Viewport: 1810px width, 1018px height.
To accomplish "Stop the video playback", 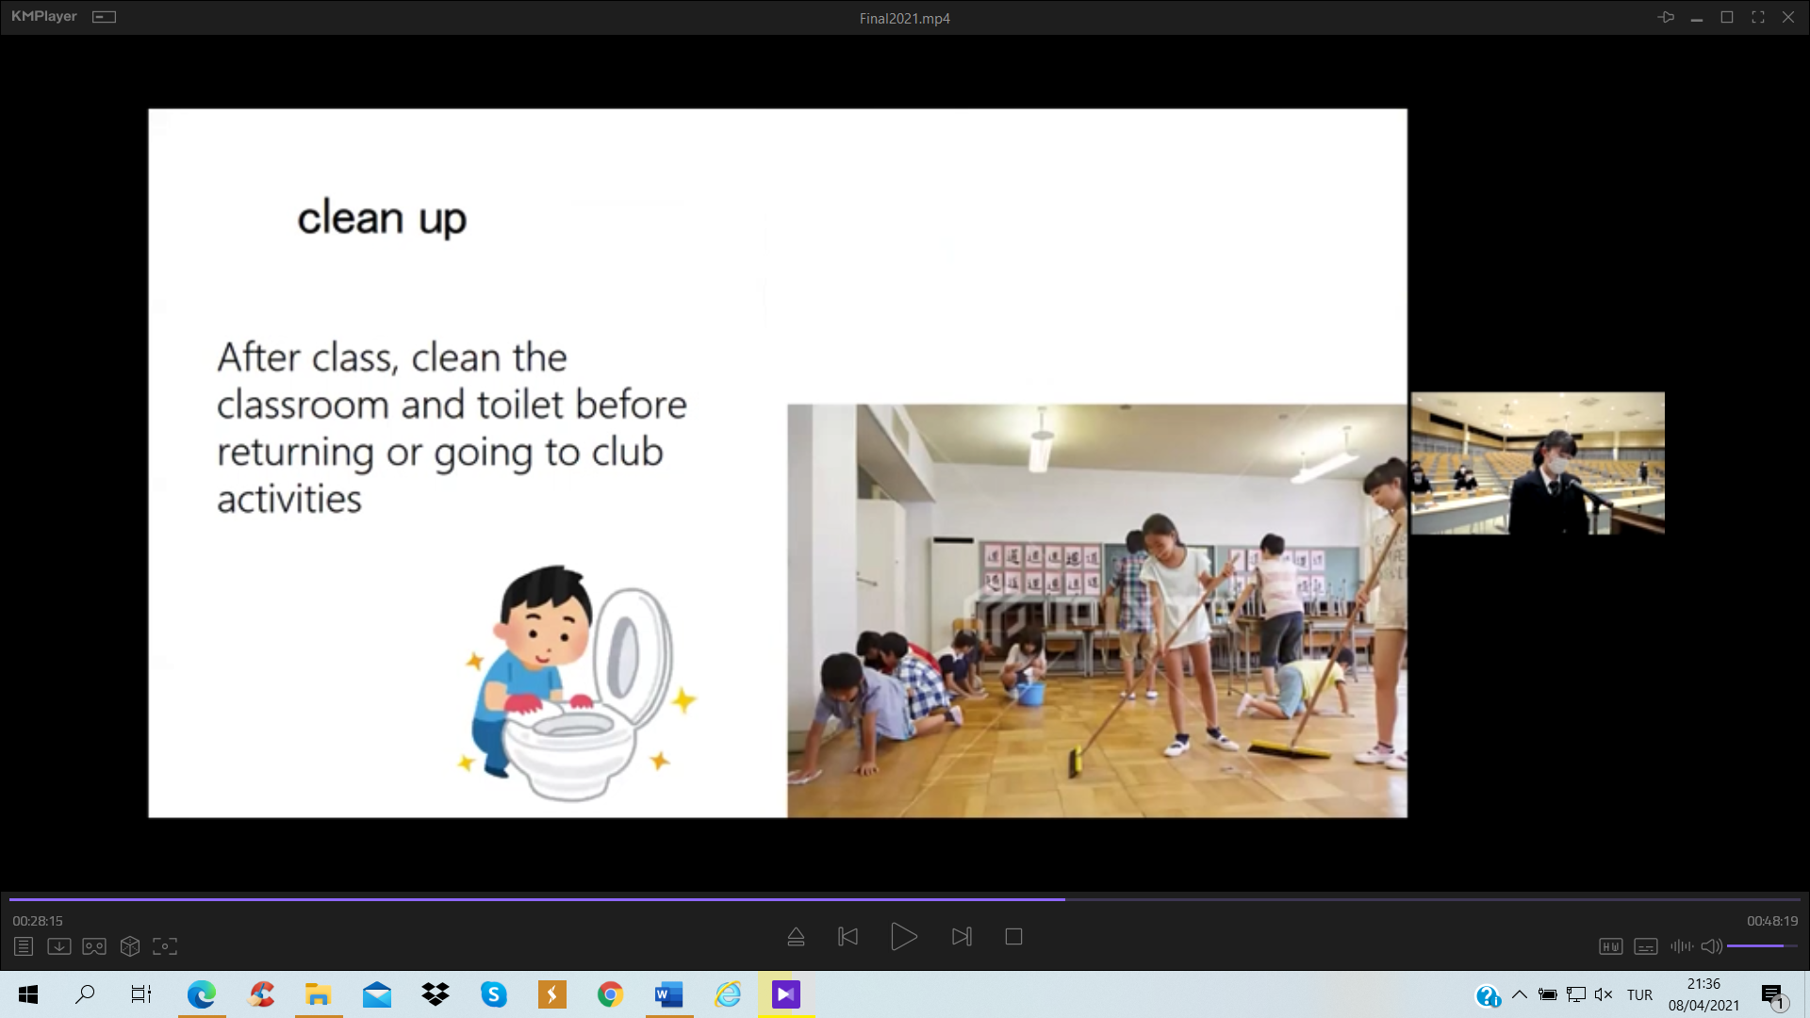I will click(1013, 937).
